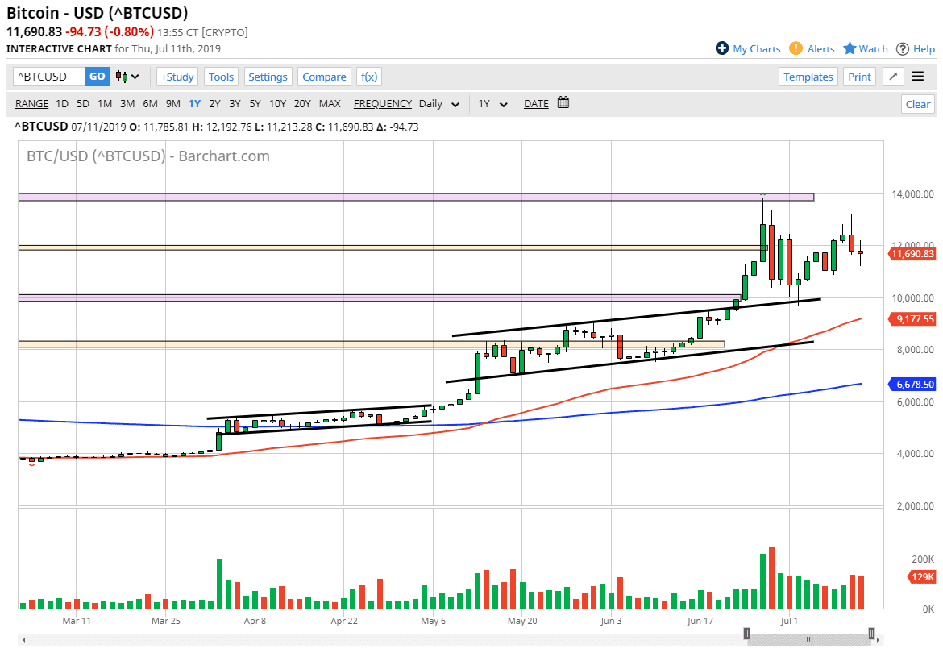Click the My Charts plus icon
Viewport: 943px width, 653px height.
pyautogui.click(x=721, y=48)
